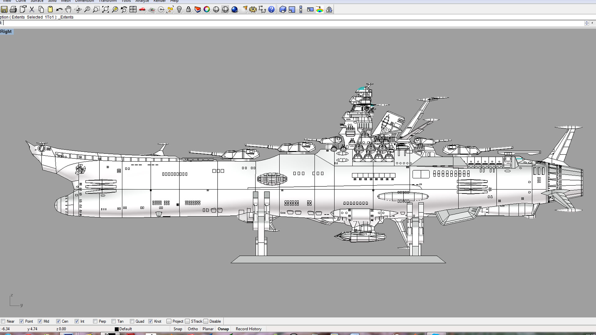
Task: Click the blue box solid tools icon
Action: pos(283,10)
